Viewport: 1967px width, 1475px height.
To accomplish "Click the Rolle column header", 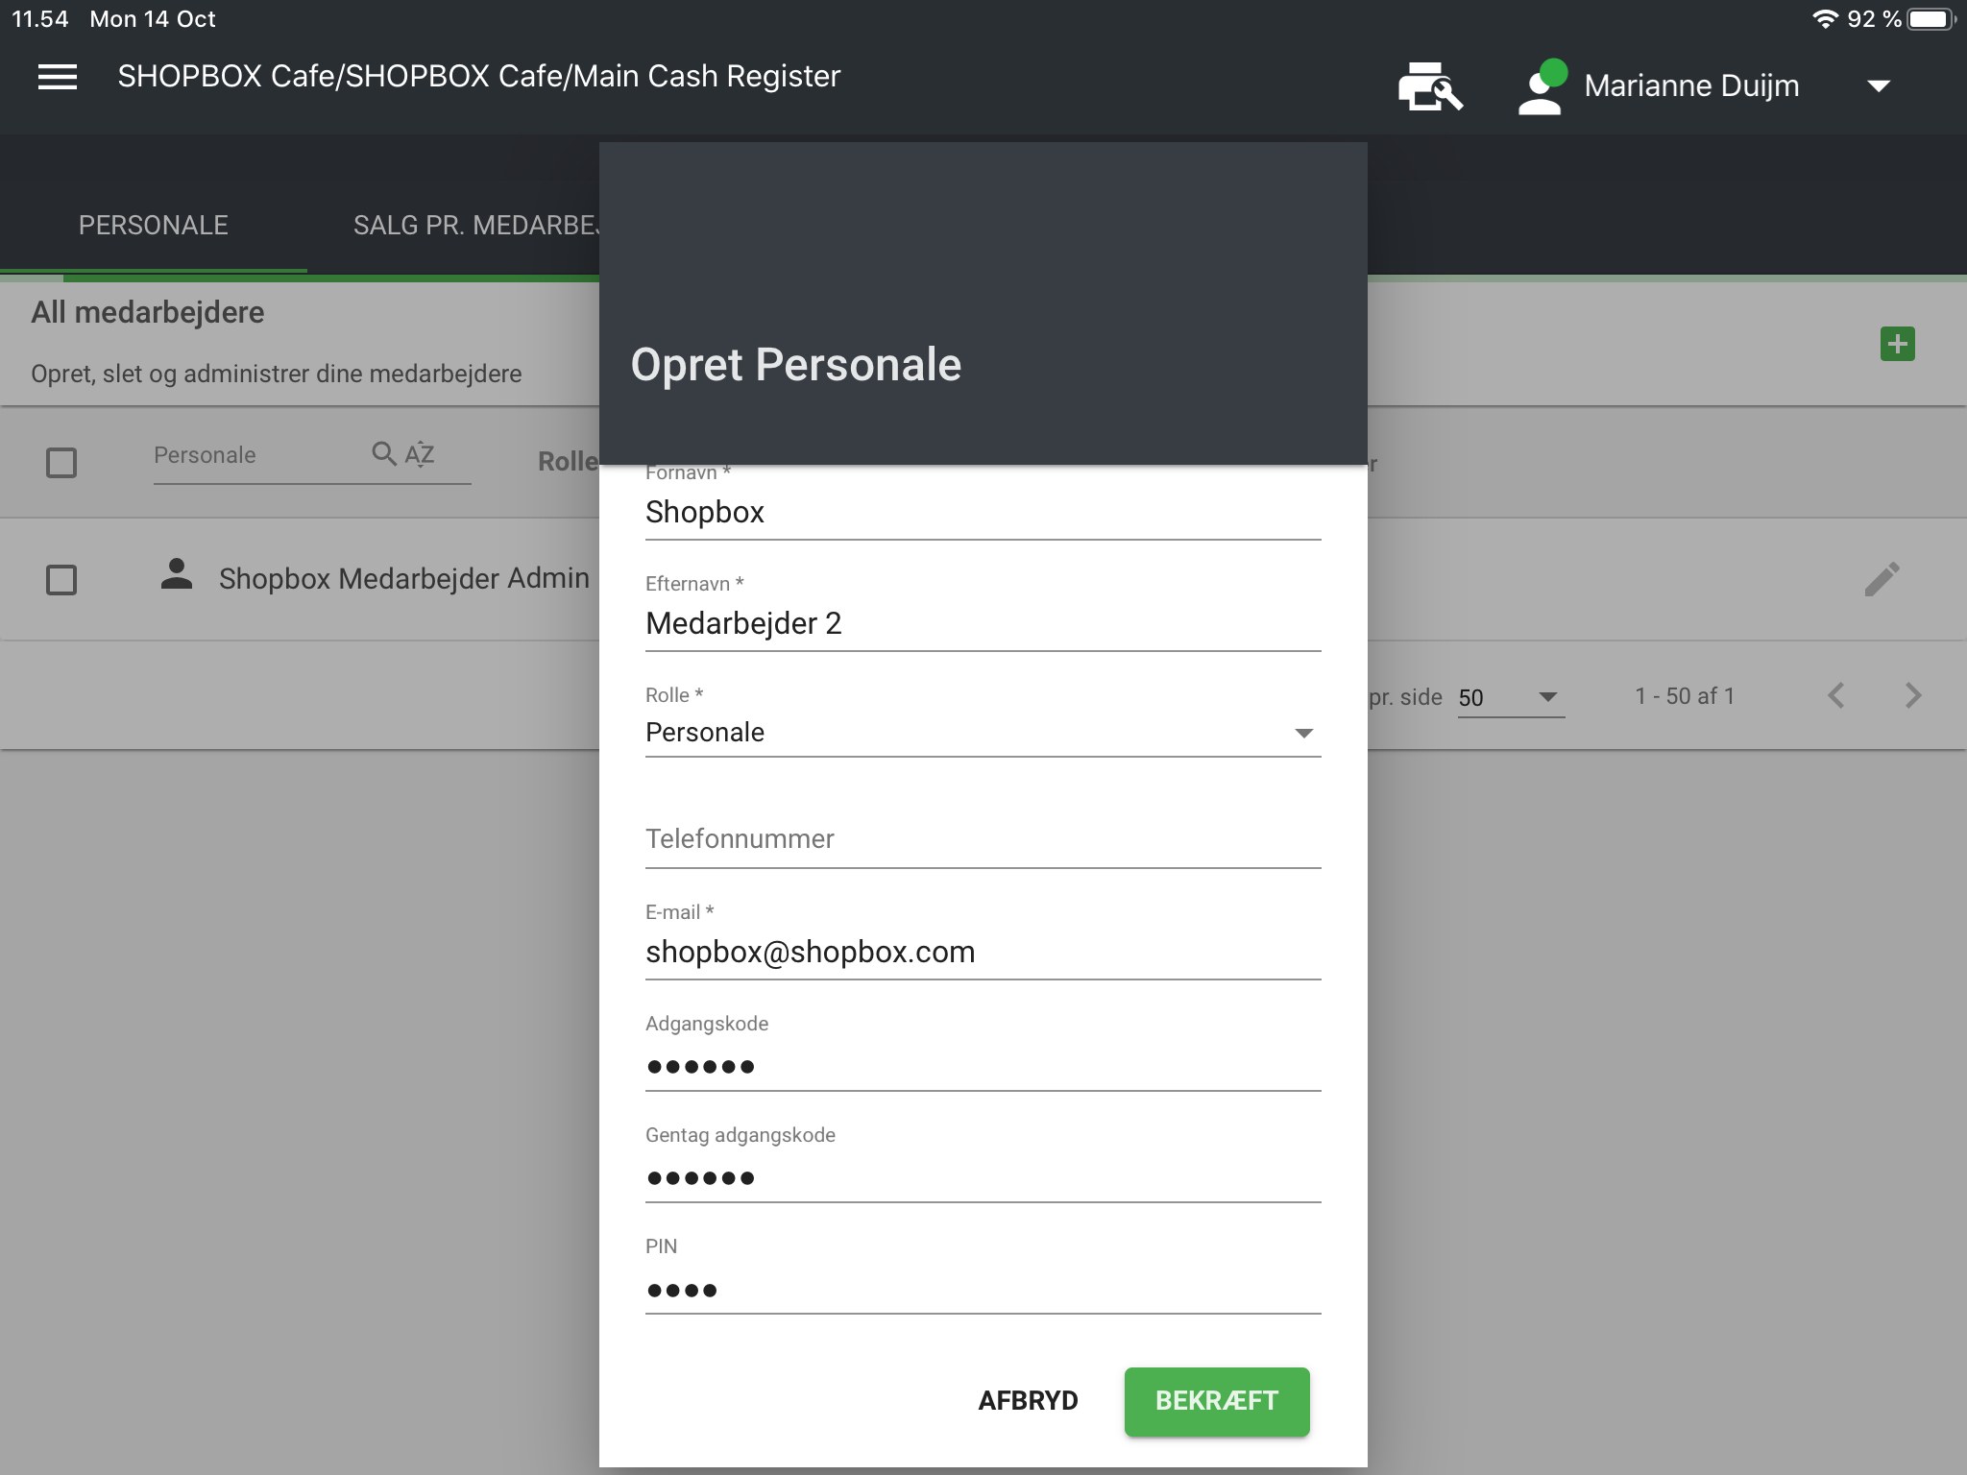I will (x=568, y=462).
